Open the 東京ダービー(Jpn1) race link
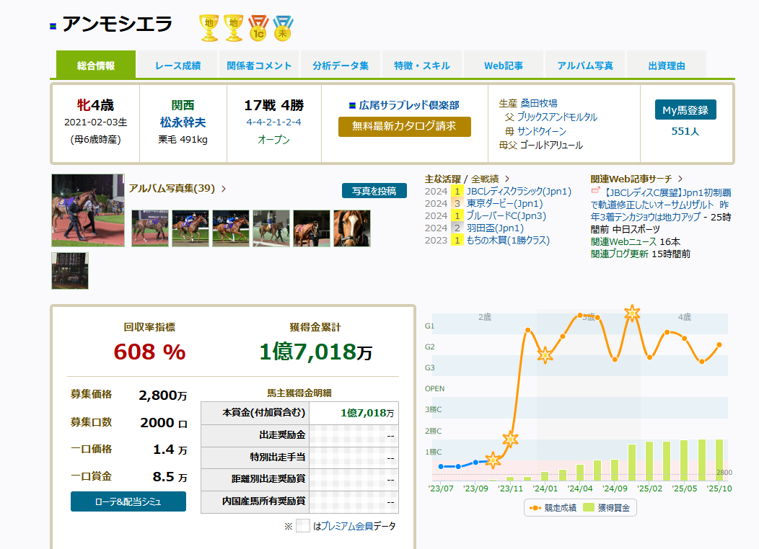Screen dimensions: 759x549 505,203
